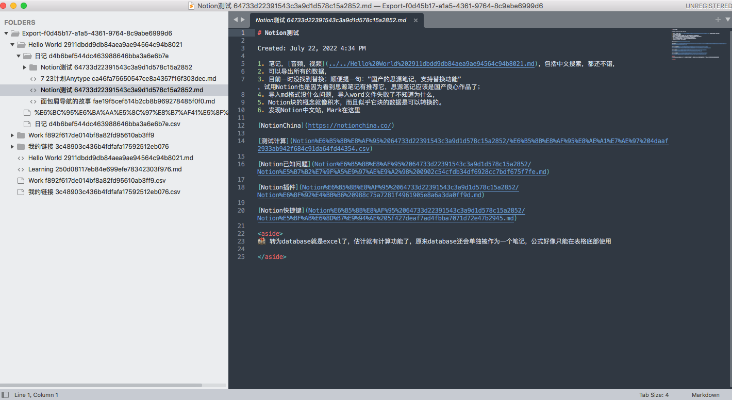Click the opening aside tag on line 22
The width and height of the screenshot is (732, 400).
point(270,234)
